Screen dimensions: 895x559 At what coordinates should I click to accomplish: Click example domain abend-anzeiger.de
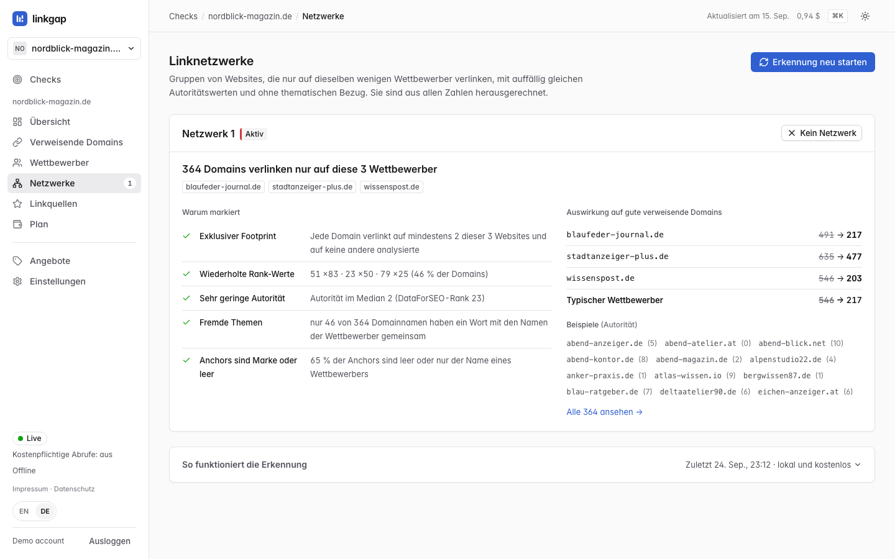click(605, 343)
